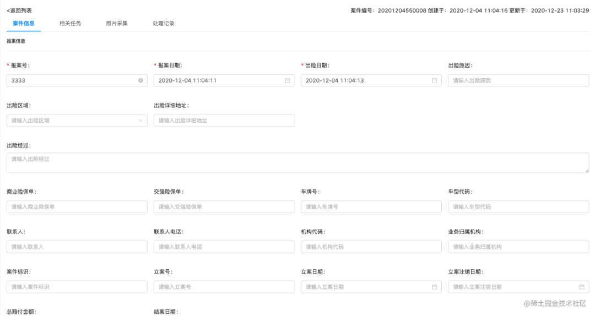The width and height of the screenshot is (595, 316).
Task: Click the 车型代码 input field
Action: pos(518,207)
